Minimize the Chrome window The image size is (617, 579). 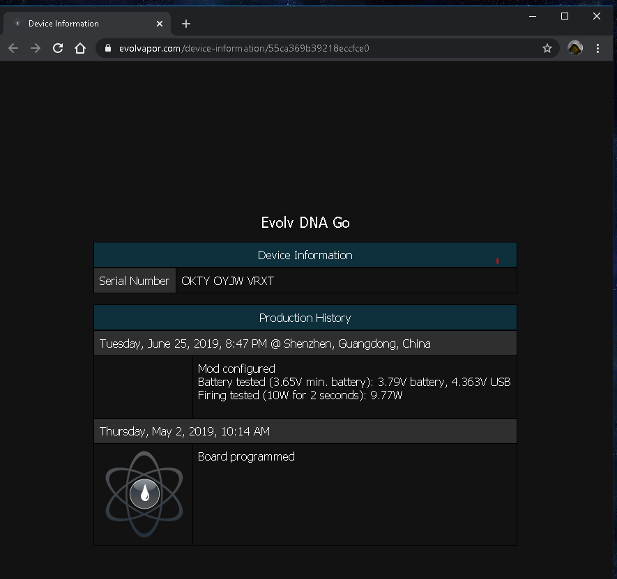click(533, 16)
